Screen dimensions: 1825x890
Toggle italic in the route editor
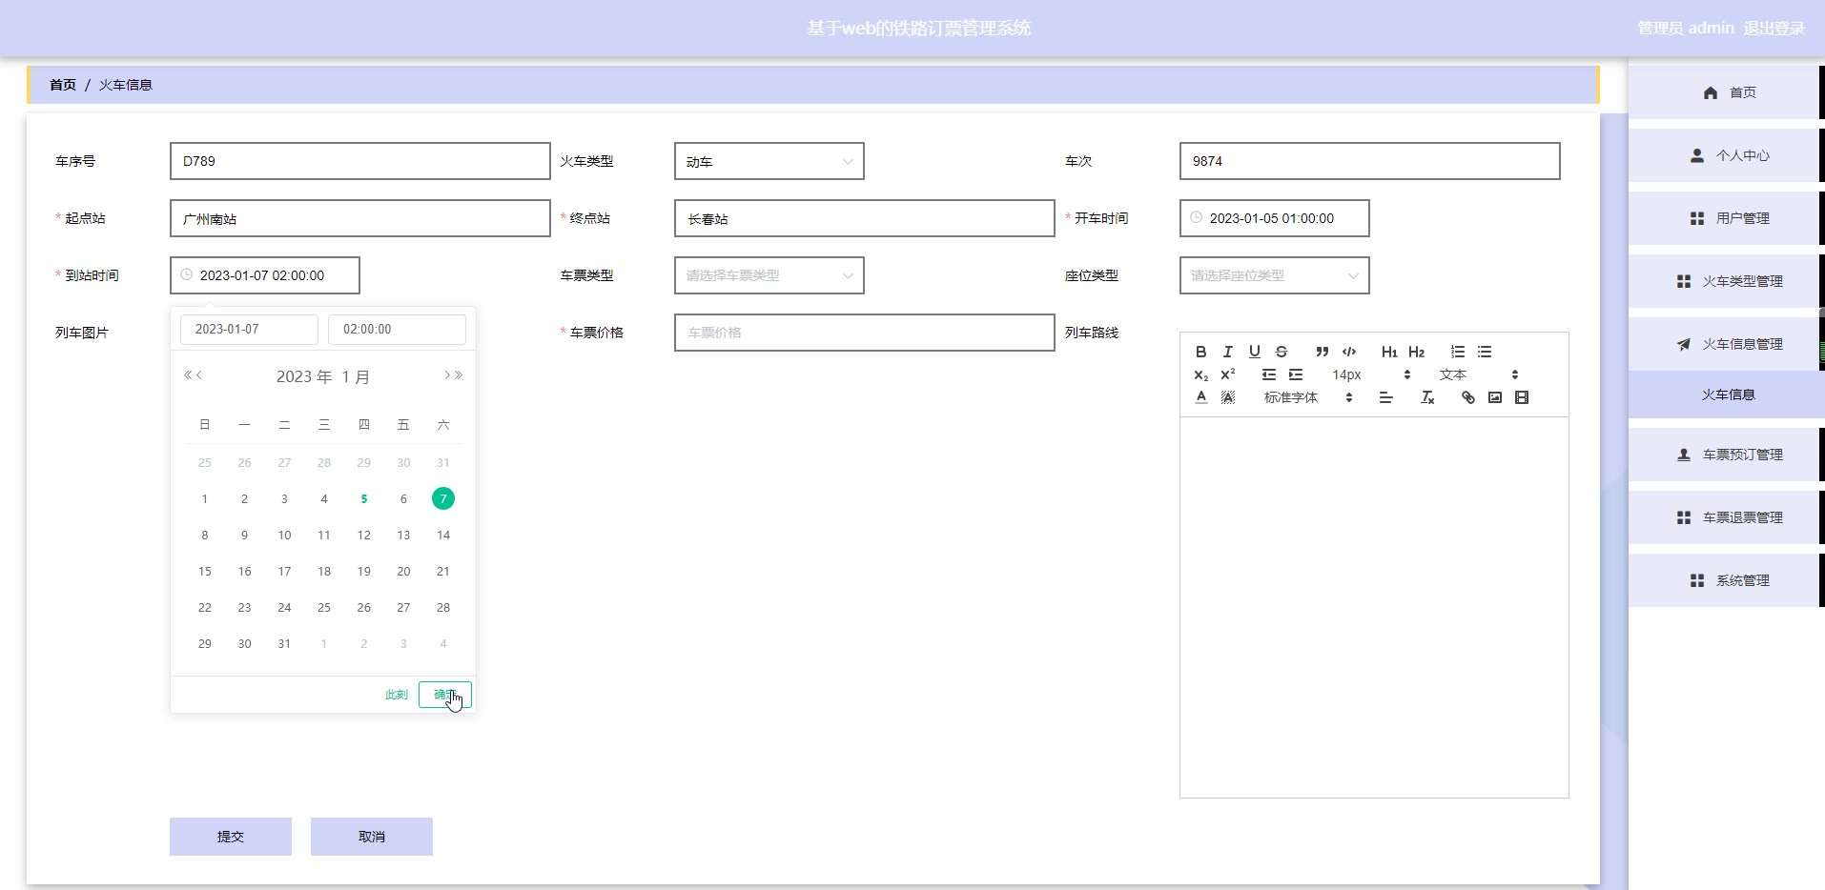[x=1227, y=352]
